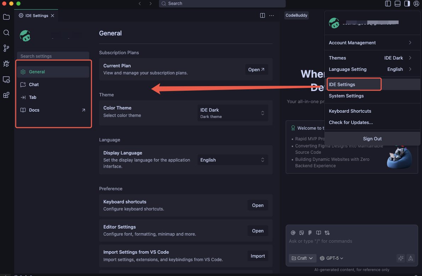
Task: Open the Extensions panel
Action: pyautogui.click(x=6, y=95)
